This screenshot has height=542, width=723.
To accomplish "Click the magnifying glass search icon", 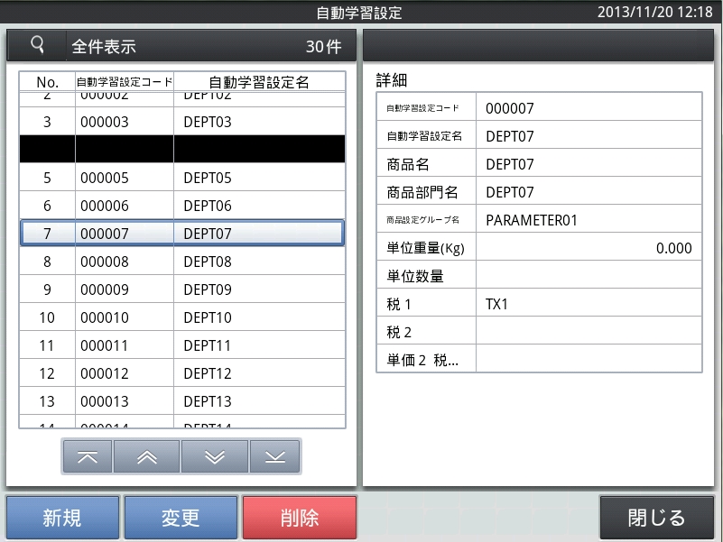I will [x=37, y=45].
